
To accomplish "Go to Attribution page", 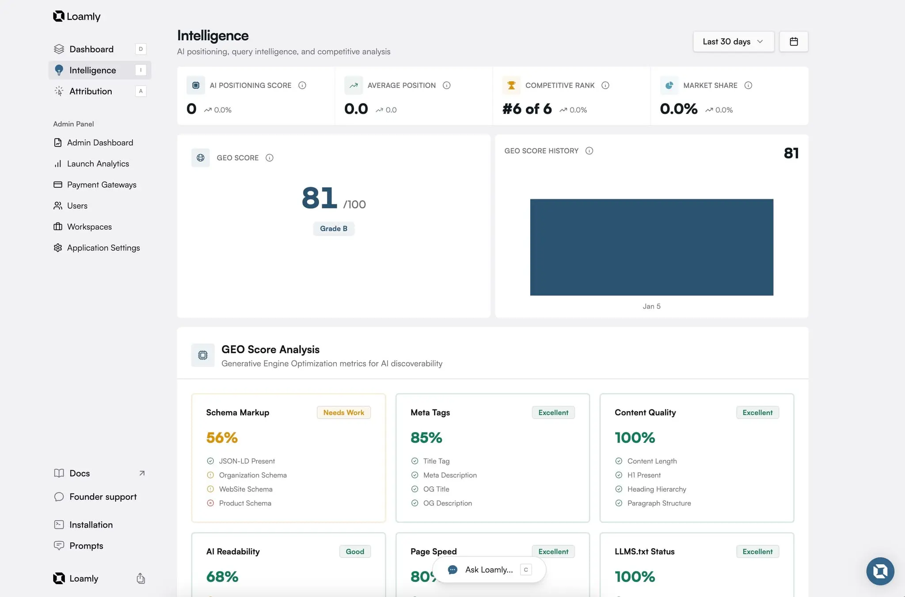I will point(100,91).
